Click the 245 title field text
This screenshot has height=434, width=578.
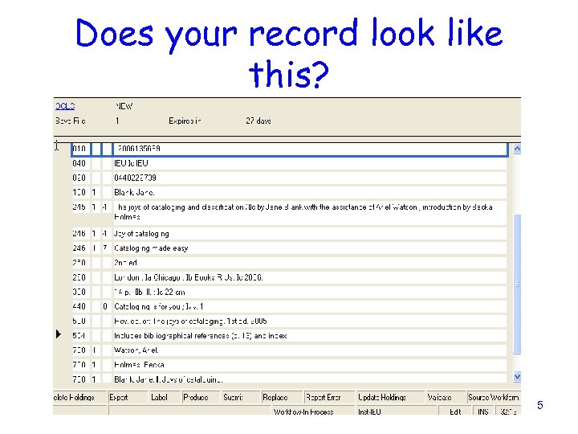click(x=310, y=212)
